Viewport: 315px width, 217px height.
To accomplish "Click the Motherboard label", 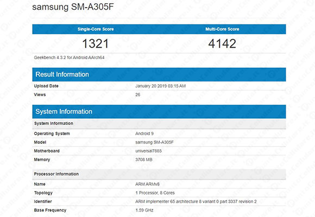I will pos(47,151).
